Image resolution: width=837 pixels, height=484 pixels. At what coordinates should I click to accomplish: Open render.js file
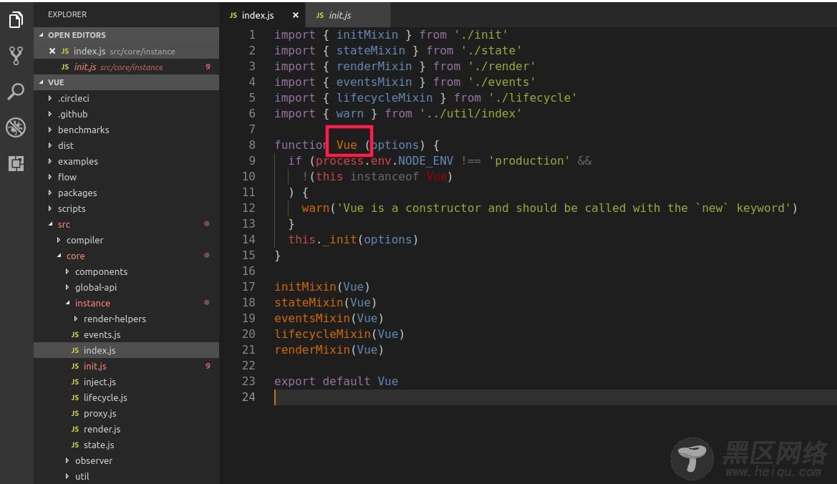tap(126, 429)
